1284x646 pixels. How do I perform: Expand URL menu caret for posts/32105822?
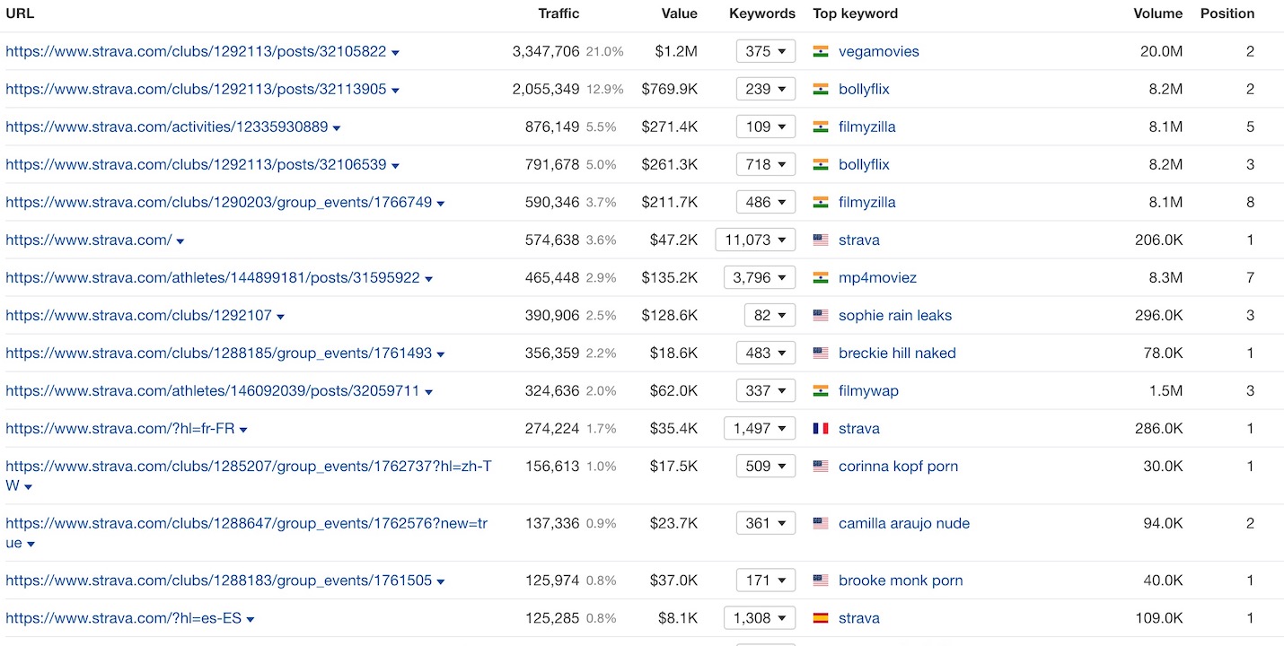click(x=395, y=53)
